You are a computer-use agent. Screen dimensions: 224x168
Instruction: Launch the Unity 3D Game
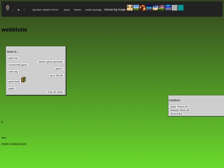[55, 92]
